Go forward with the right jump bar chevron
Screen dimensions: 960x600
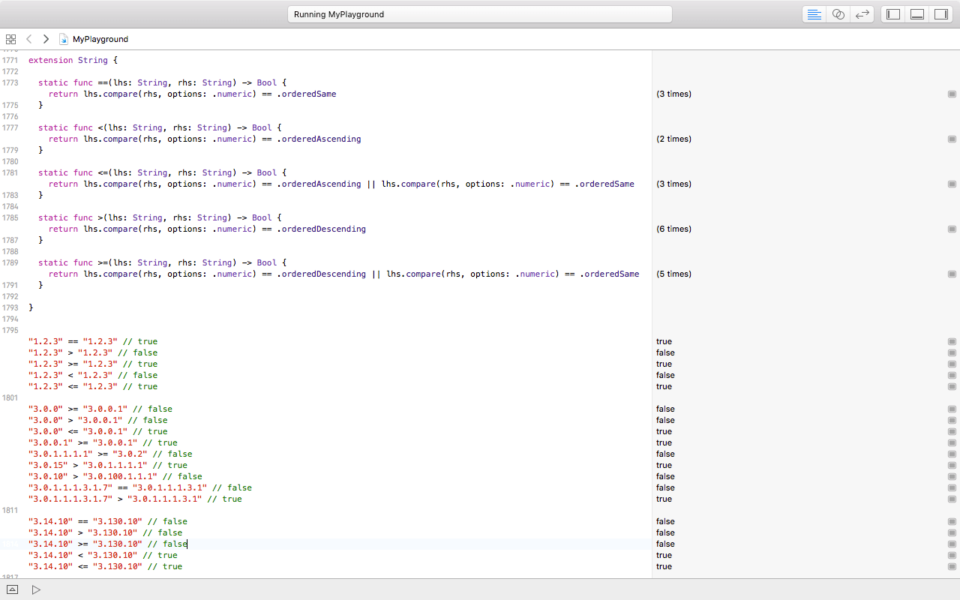point(45,39)
